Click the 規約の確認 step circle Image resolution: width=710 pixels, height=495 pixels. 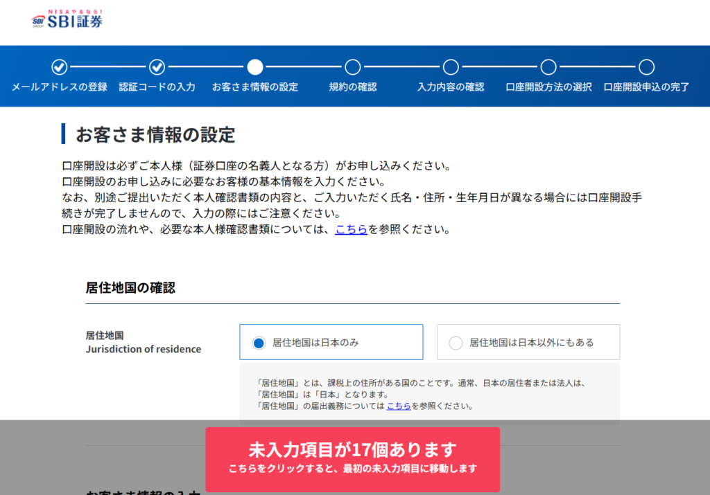click(x=353, y=67)
